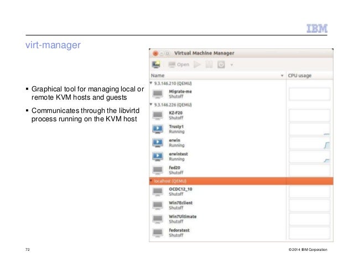Screen dimensions: 353x273
Task: Select the erwintest running VM icon
Action: [158, 156]
